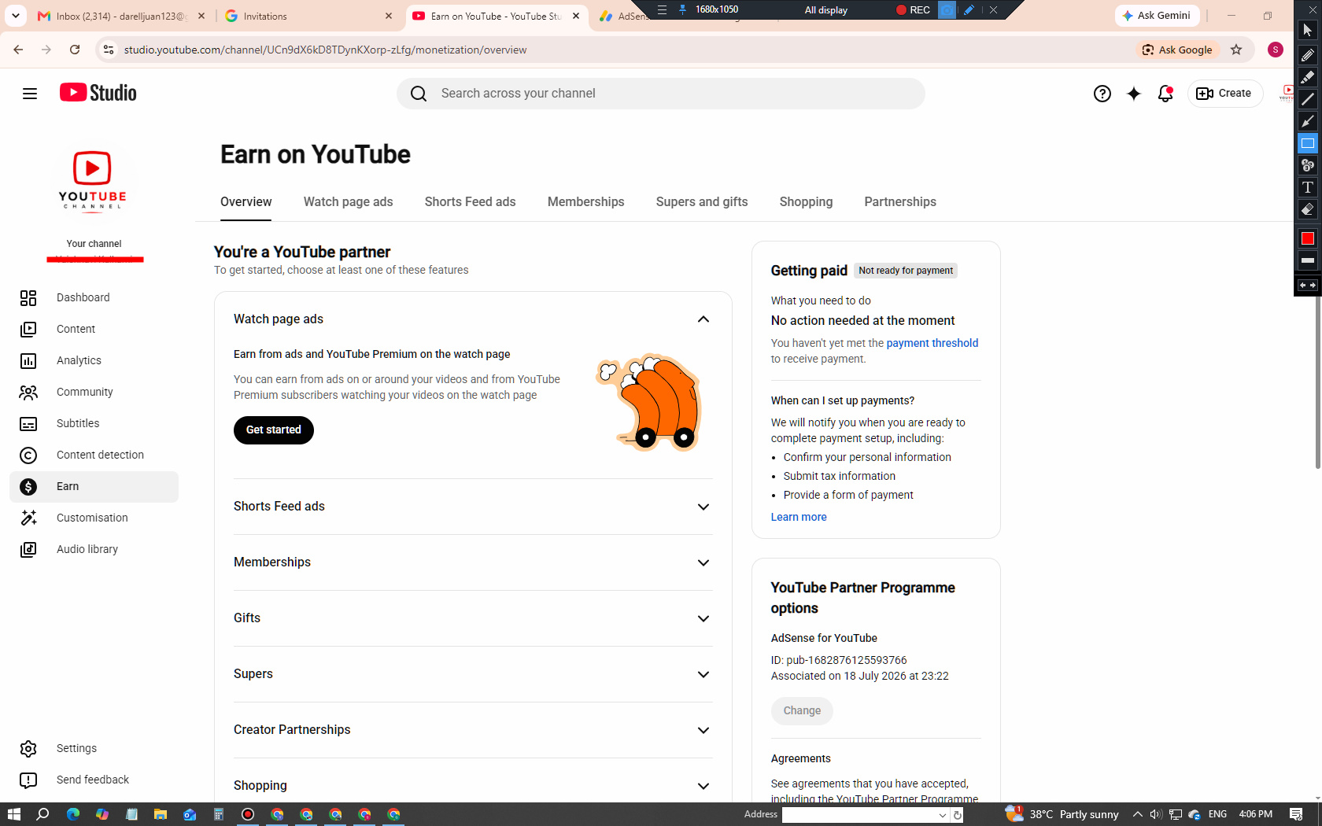Switch to the Overview tab

(x=246, y=202)
